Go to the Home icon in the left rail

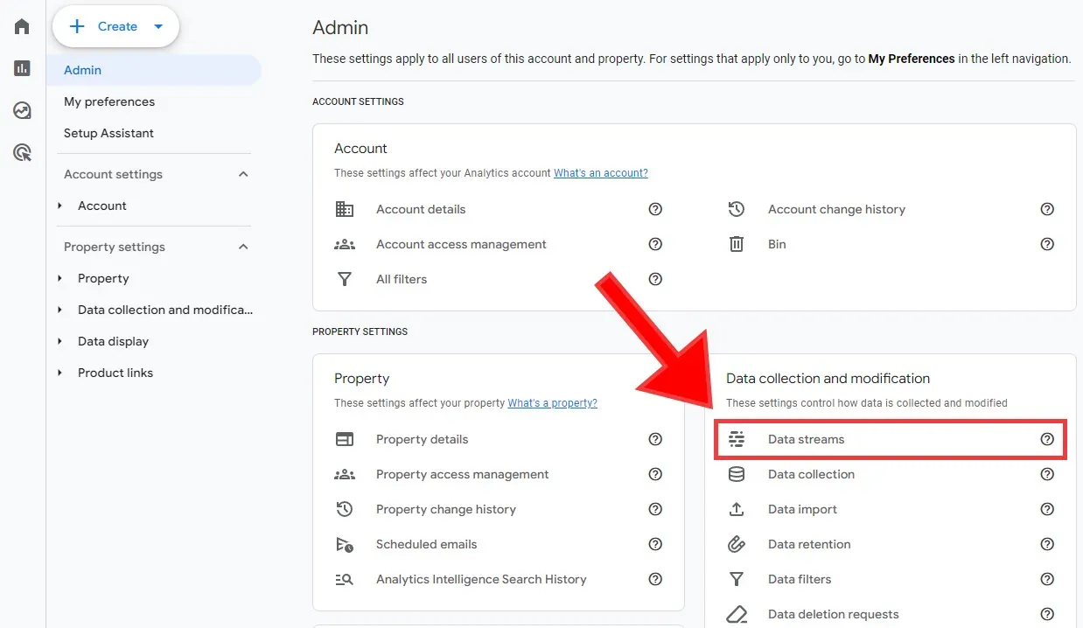pos(22,26)
